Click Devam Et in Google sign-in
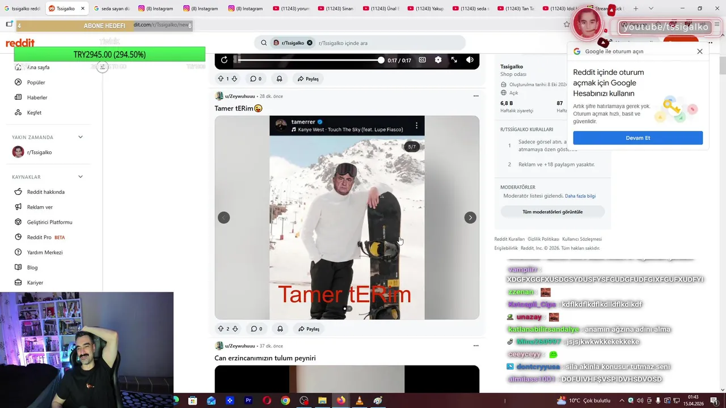 pyautogui.click(x=638, y=138)
